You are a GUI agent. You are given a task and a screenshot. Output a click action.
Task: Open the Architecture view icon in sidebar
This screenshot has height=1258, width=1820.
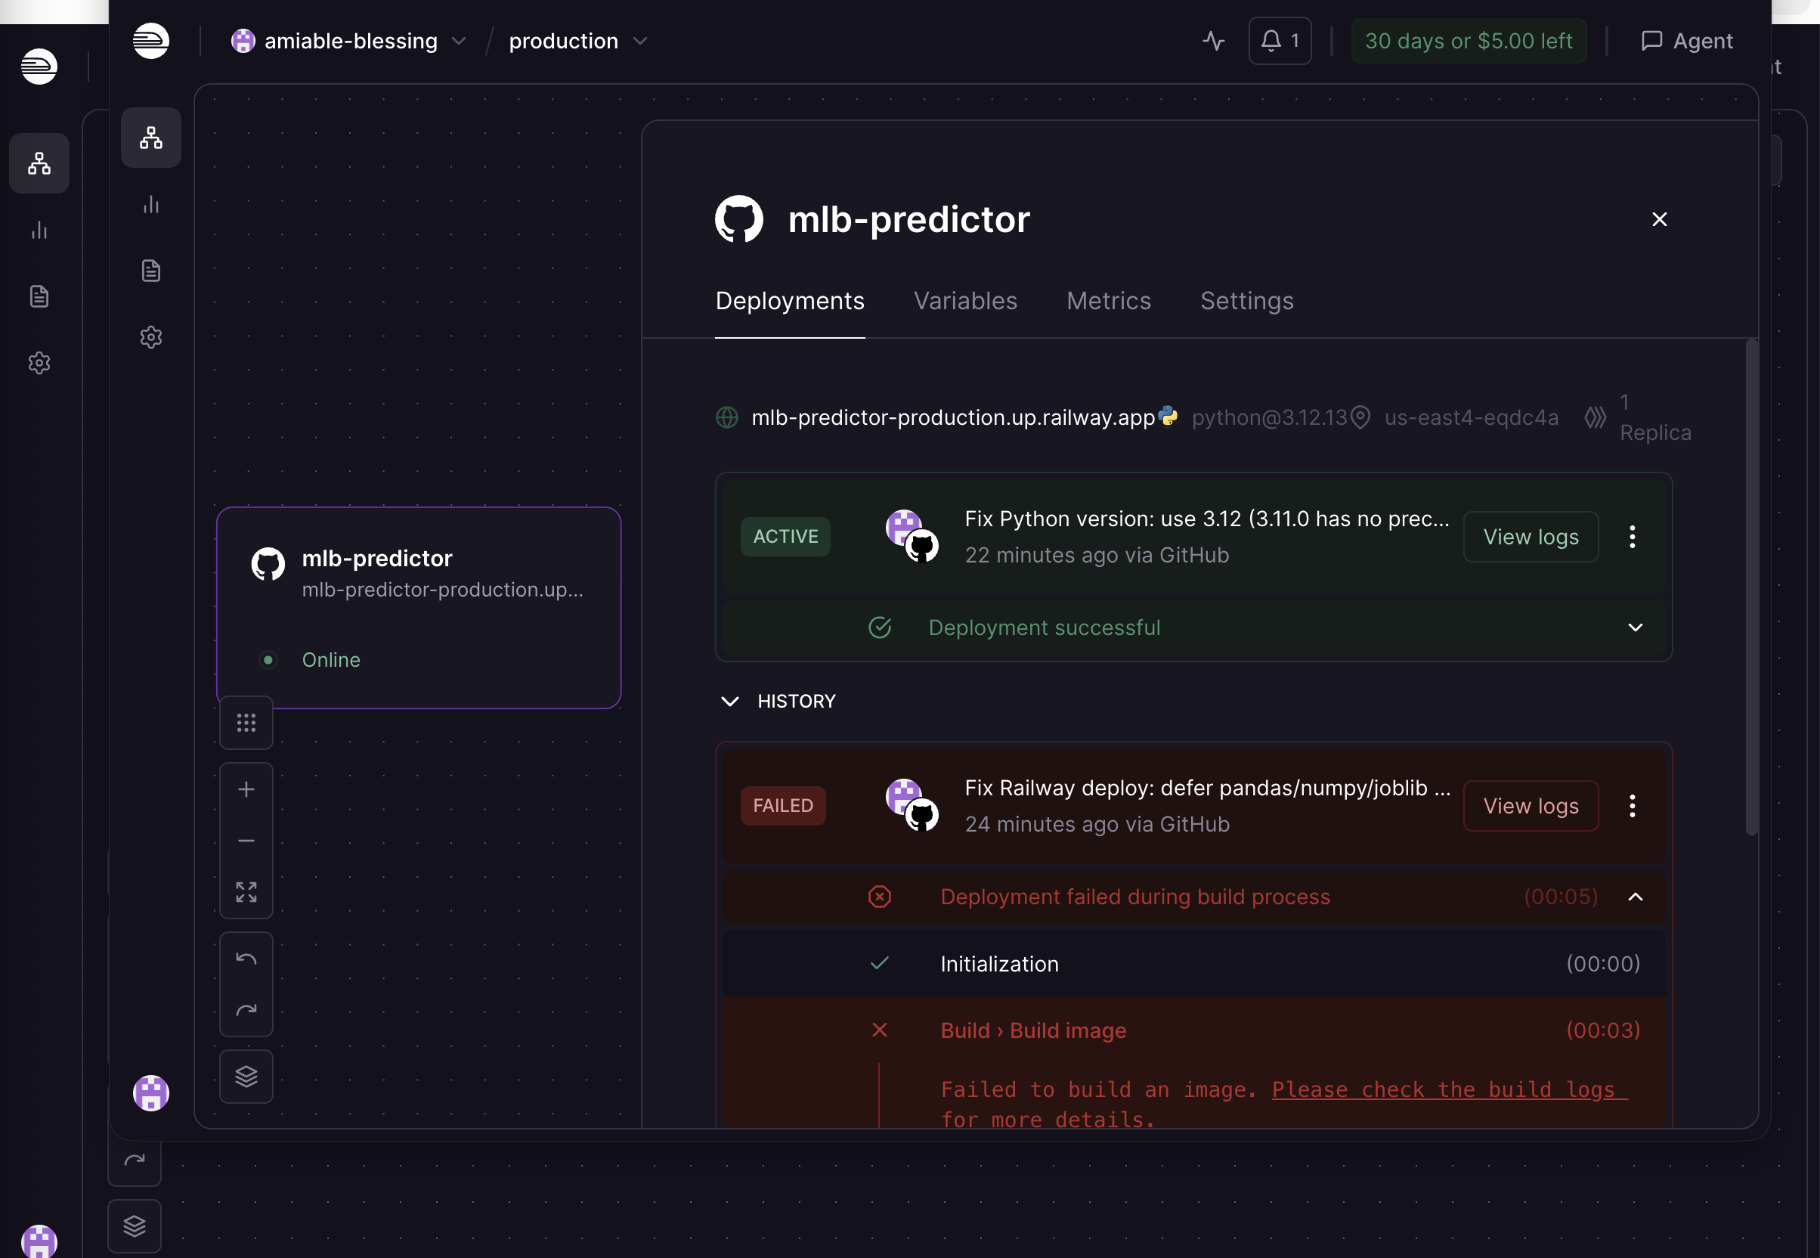click(x=150, y=138)
